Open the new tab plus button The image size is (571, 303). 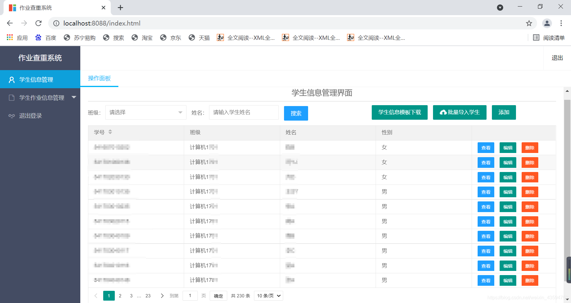(120, 8)
